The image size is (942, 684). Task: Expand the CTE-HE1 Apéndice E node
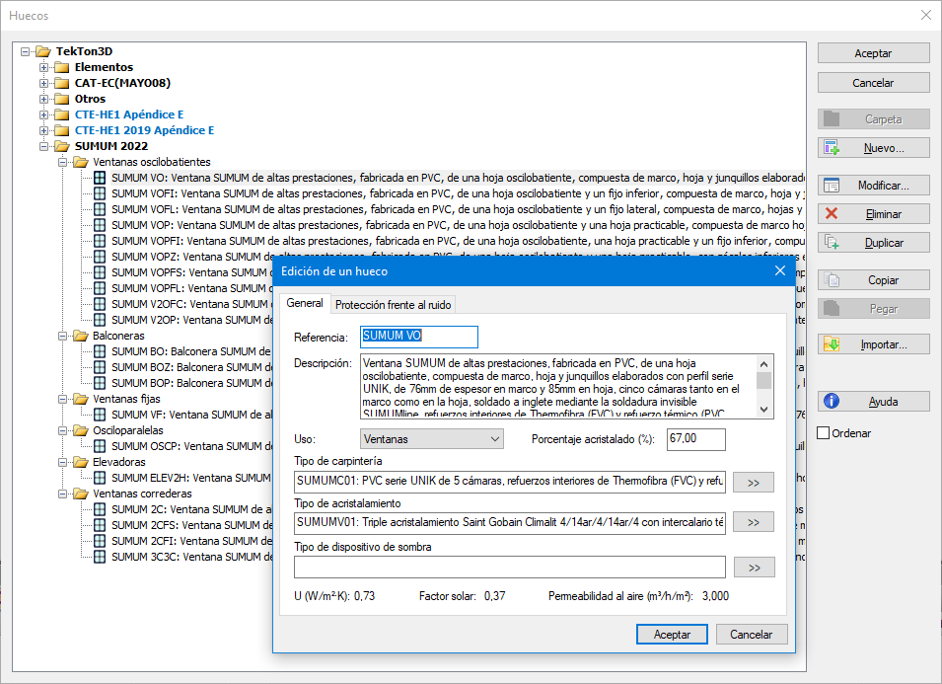(43, 114)
